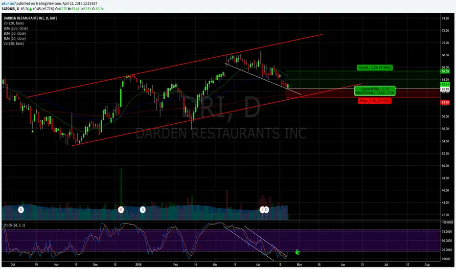
Task: Click the 42.00 price axis label
Action: 445,215
